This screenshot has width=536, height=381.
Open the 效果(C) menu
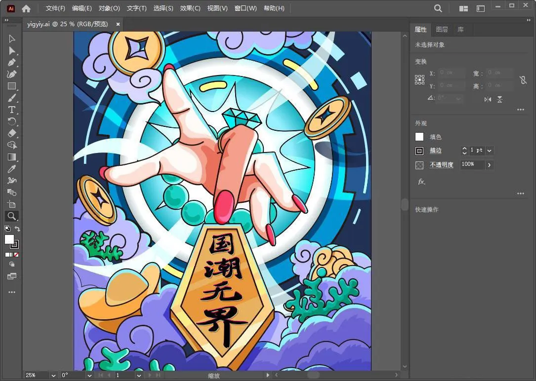(190, 8)
